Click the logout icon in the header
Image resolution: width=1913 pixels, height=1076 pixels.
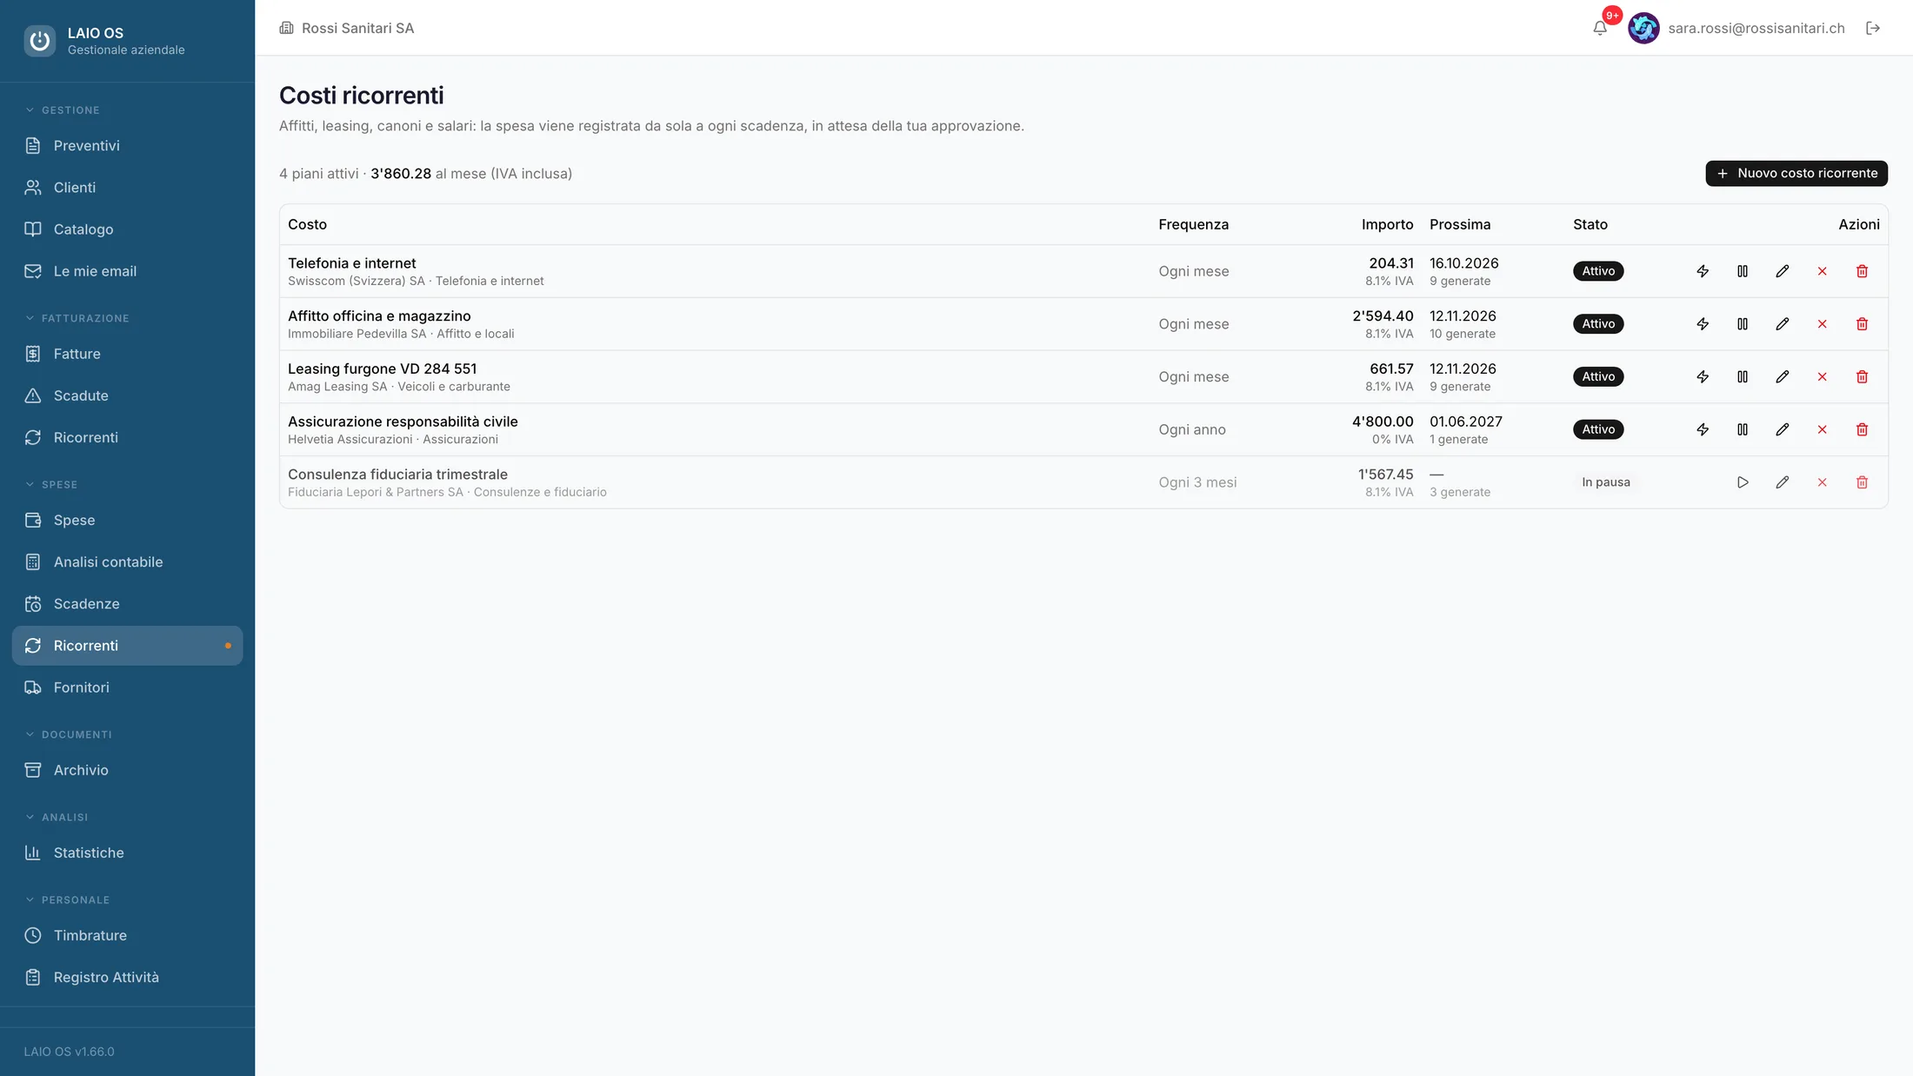coord(1873,28)
